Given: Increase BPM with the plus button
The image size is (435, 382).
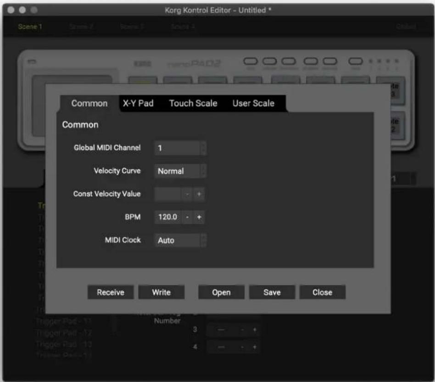Looking at the screenshot, I should click(199, 217).
